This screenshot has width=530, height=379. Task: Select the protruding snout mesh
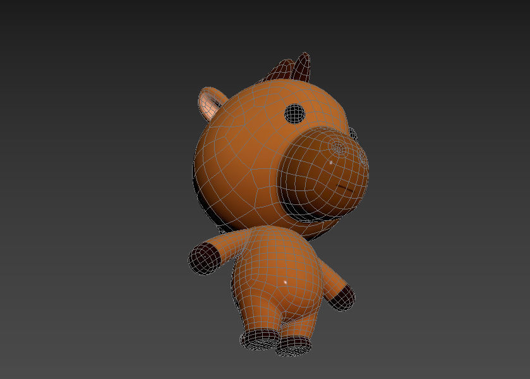pos(323,175)
